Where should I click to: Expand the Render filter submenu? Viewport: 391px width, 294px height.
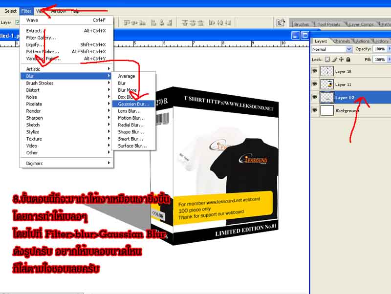coord(66,111)
